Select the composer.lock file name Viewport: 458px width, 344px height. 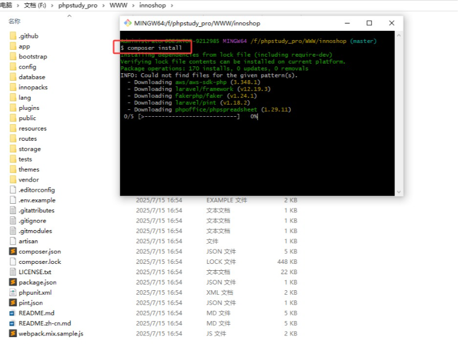(x=40, y=262)
